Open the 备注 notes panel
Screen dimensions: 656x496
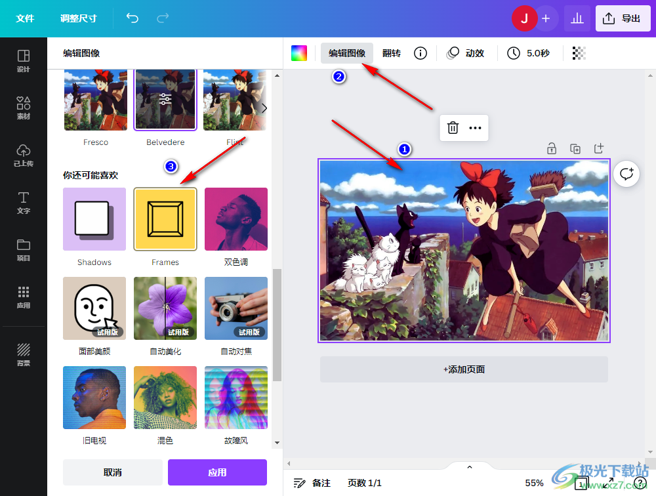pos(312,483)
